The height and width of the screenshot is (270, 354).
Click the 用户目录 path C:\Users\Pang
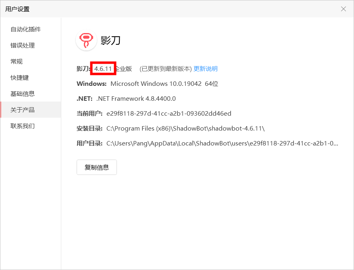tap(223, 143)
